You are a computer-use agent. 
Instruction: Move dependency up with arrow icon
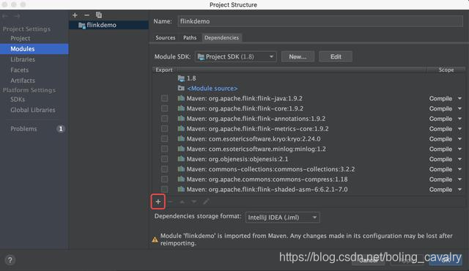pyautogui.click(x=182, y=201)
